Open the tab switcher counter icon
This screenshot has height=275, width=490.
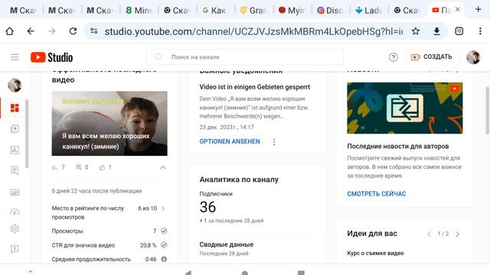coord(459,31)
